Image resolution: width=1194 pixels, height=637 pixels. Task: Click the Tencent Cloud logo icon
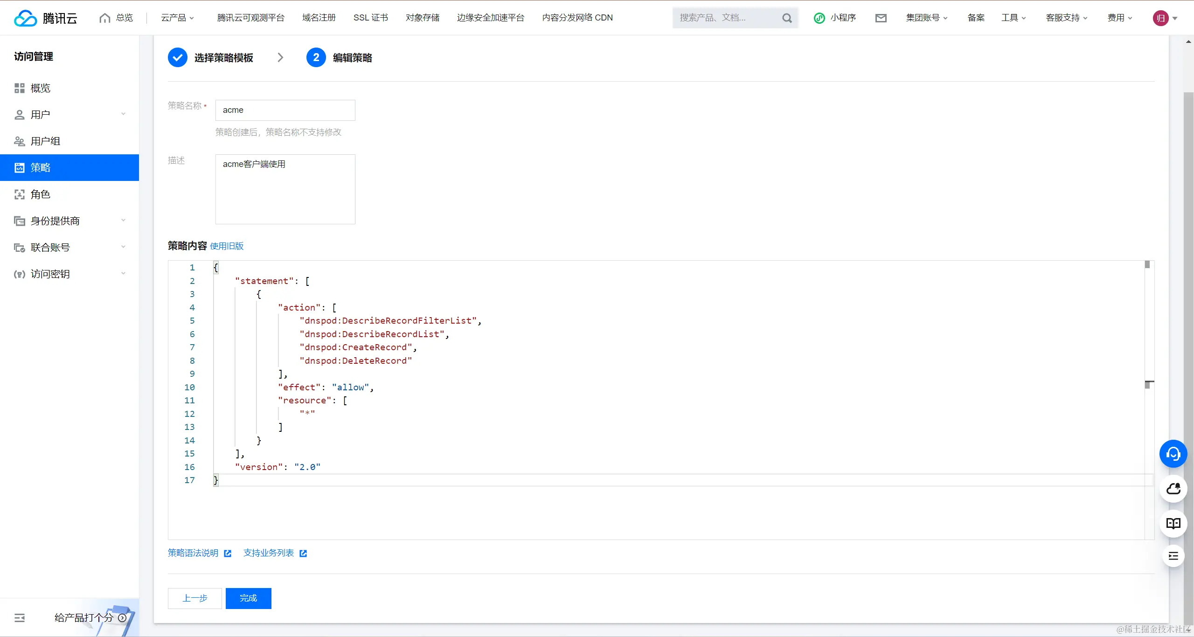[x=25, y=18]
